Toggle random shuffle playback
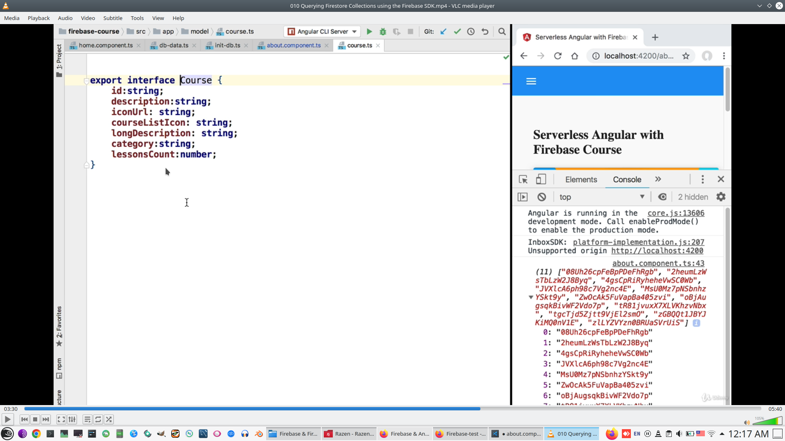The image size is (785, 441). pos(109,419)
